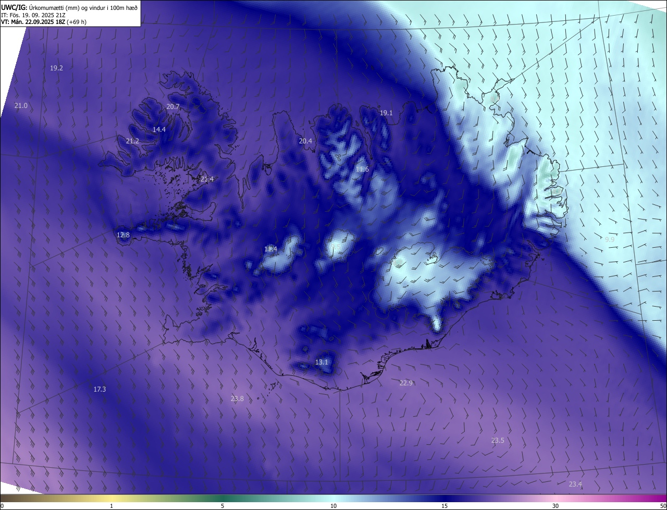Click the 20.4 value label
The width and height of the screenshot is (667, 510).
click(x=305, y=141)
